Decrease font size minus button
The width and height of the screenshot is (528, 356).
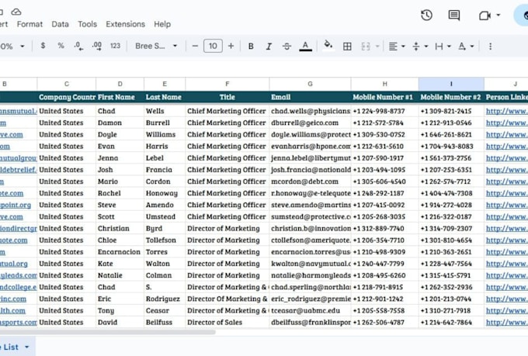[195, 46]
